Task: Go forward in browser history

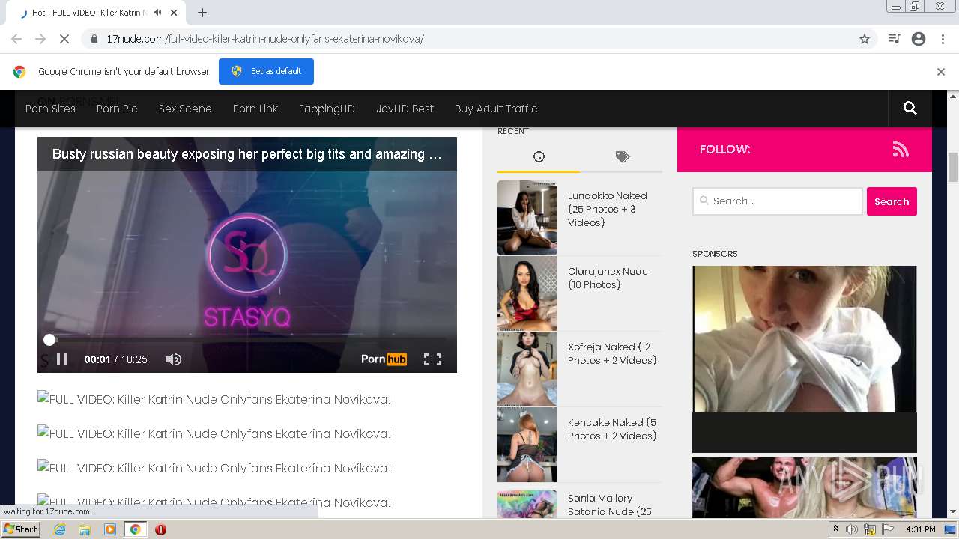Action: (40, 39)
